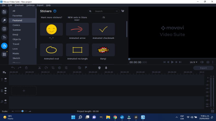Open the sticker store cart icon
Viewport: 216px width, 121px height.
coord(123,11)
